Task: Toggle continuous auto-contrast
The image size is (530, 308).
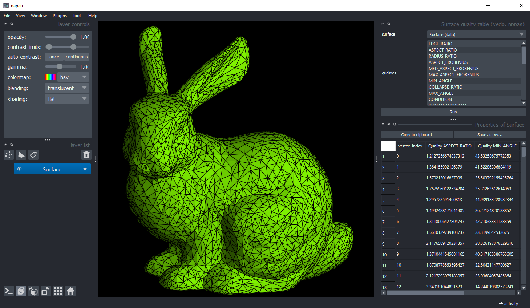Action: (77, 57)
